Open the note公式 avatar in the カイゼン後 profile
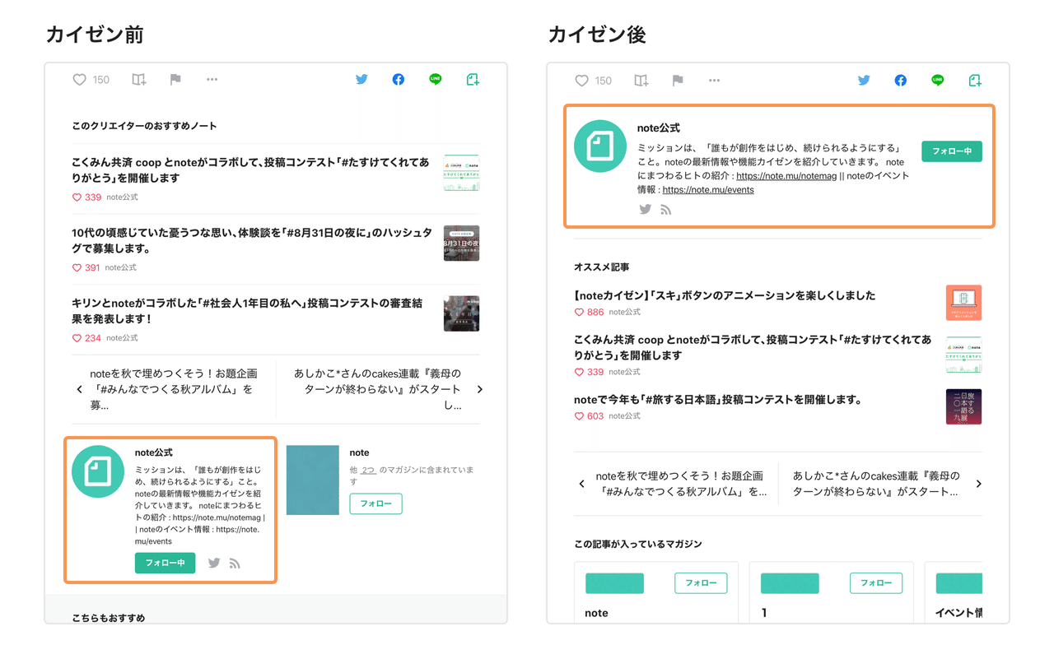Screen dimensions: 1054x668 coord(600,146)
